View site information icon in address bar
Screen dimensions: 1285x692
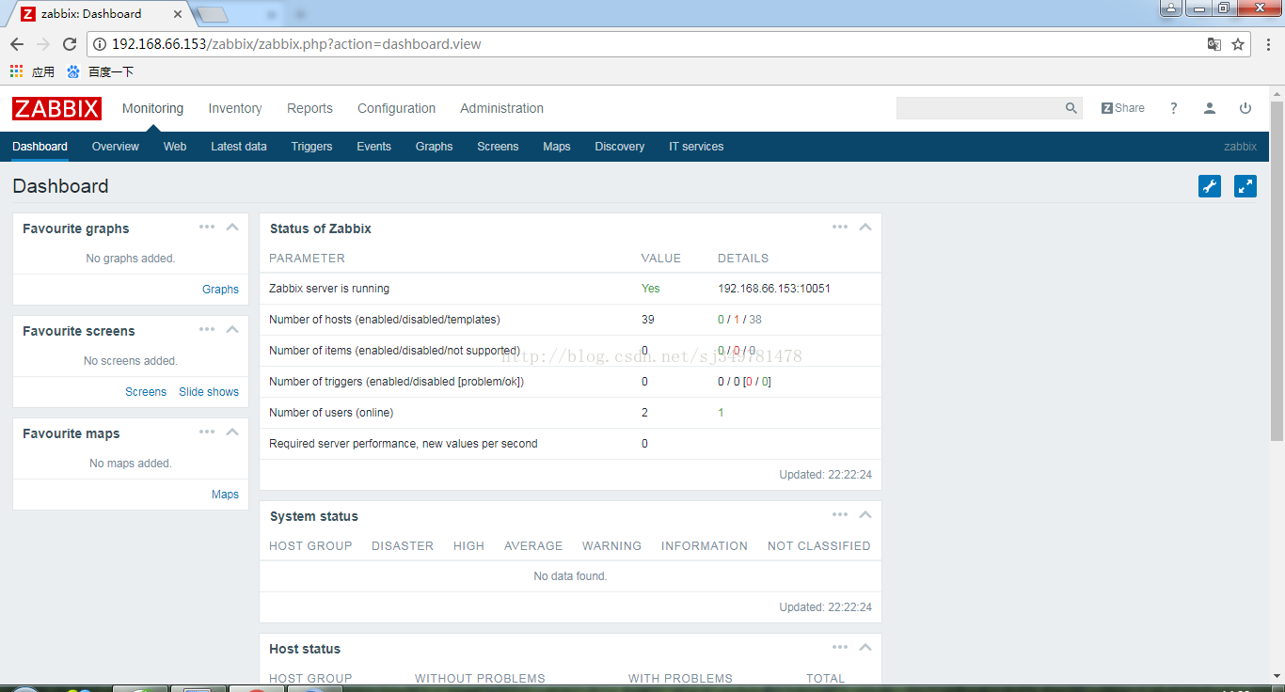click(100, 44)
